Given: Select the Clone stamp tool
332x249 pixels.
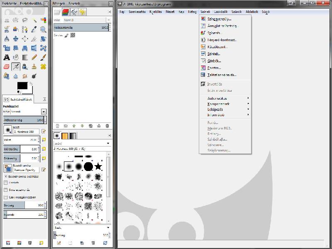Looking at the screenshot, I should (x=34, y=67).
